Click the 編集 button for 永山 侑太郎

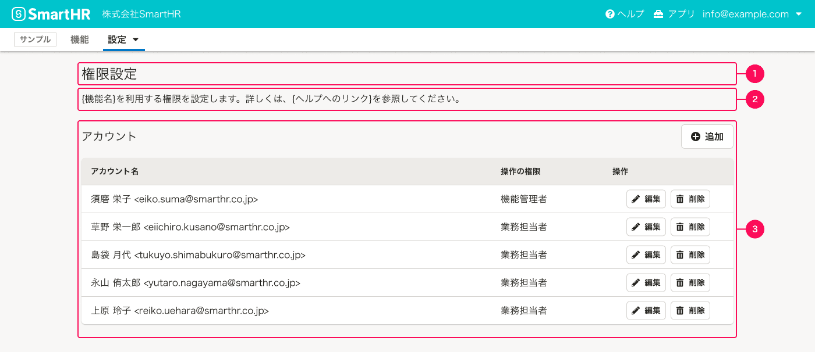click(646, 282)
